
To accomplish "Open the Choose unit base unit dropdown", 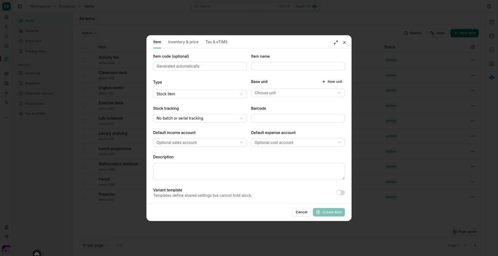I will click(298, 93).
